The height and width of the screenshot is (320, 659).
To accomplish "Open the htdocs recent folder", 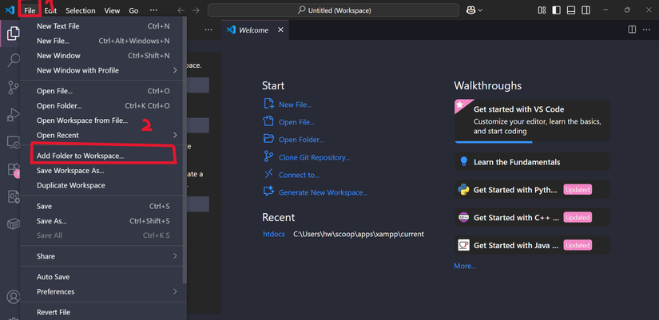I will [x=274, y=234].
